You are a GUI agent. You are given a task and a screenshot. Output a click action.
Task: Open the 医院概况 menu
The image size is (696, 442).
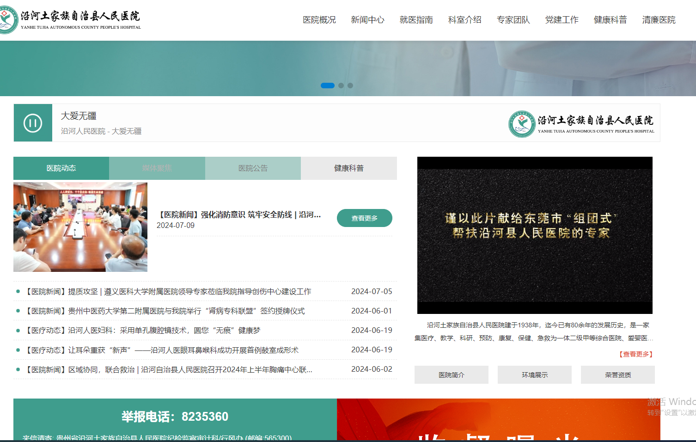tap(319, 20)
